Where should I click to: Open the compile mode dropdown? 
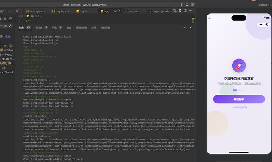coord(264,5)
